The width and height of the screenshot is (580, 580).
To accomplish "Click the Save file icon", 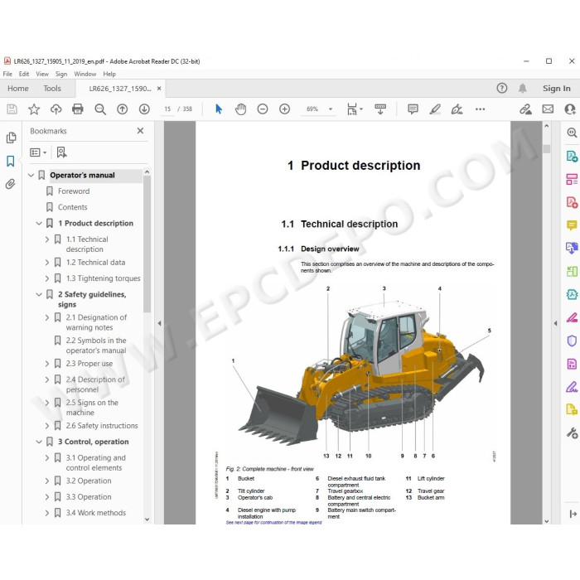I will tap(12, 109).
